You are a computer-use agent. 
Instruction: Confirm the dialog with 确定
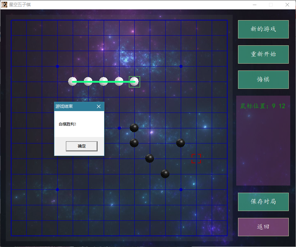pos(81,146)
